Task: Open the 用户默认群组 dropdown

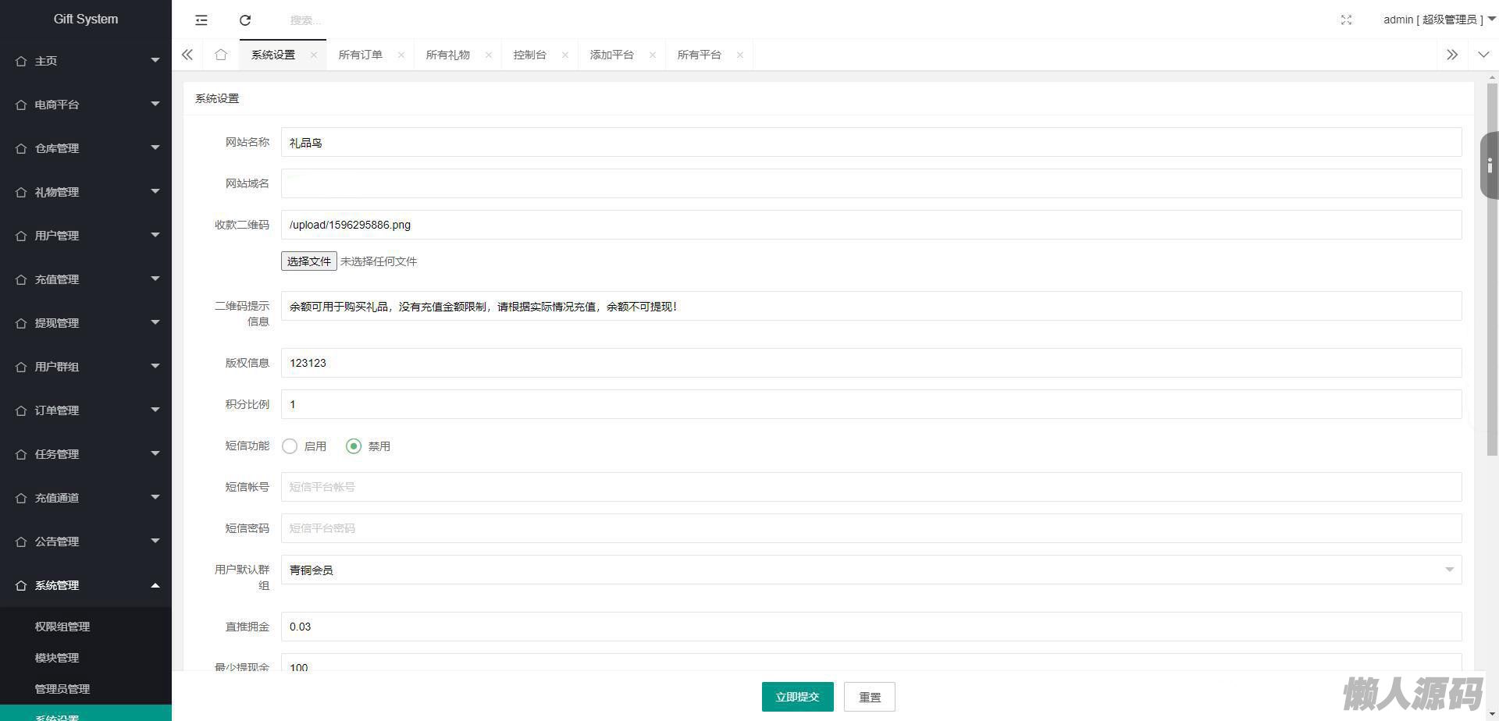Action: pyautogui.click(x=871, y=570)
